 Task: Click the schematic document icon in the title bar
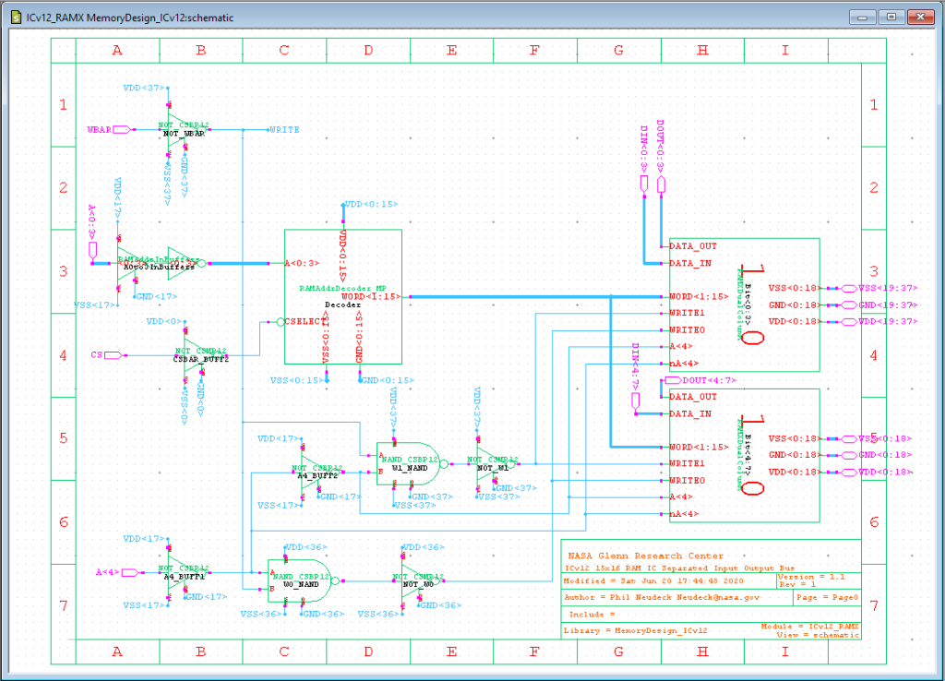(x=17, y=17)
